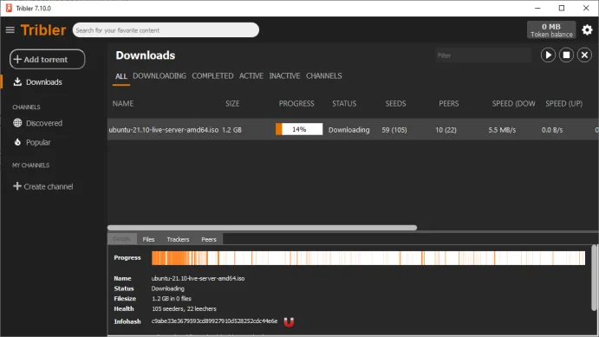Open the hamburger menu beside Tribler logo
This screenshot has width=599, height=337.
click(10, 29)
